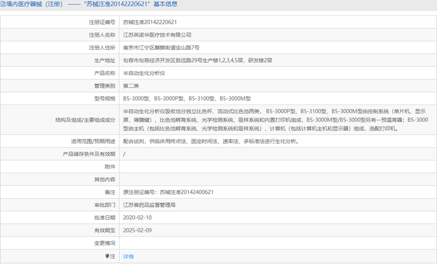Select registrant name 江苏英诺华医疗技术有限公司
Image resolution: width=437 pixels, height=264 pixels.
click(x=157, y=35)
